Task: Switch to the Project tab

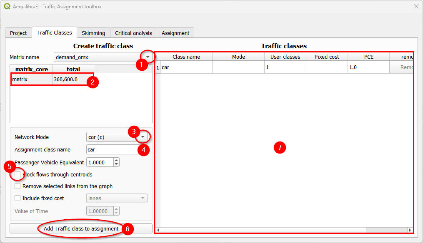Action: (x=18, y=32)
